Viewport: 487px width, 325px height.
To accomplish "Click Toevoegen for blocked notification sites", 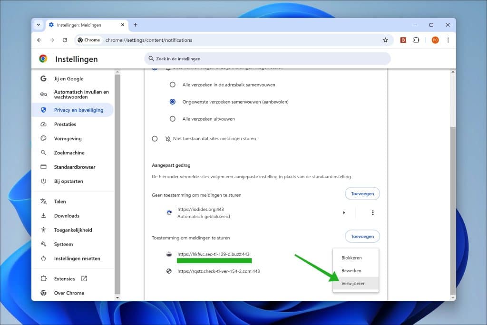I will pos(362,193).
